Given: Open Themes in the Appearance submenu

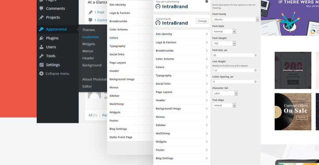Looking at the screenshot, I should (x=89, y=30).
